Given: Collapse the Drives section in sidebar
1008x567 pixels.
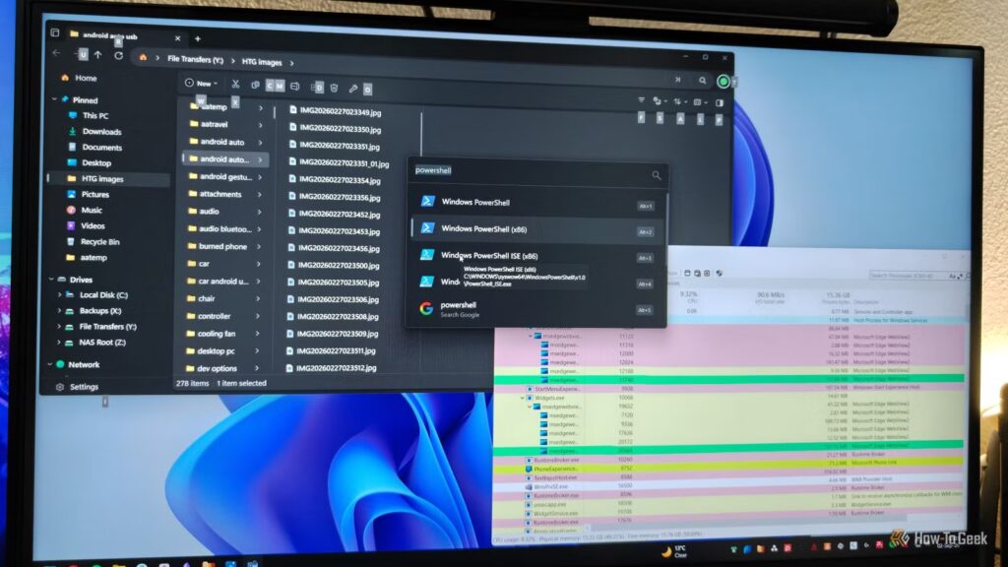Looking at the screenshot, I should pos(51,280).
